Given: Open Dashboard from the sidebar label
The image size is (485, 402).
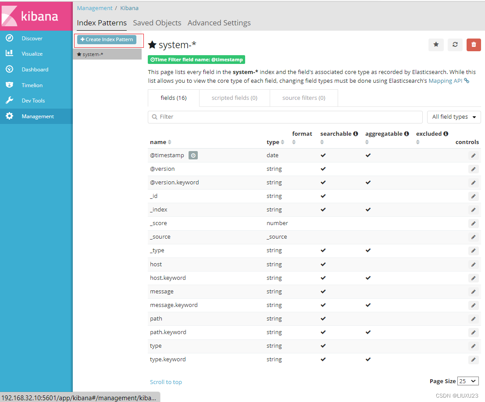Looking at the screenshot, I should pos(35,70).
